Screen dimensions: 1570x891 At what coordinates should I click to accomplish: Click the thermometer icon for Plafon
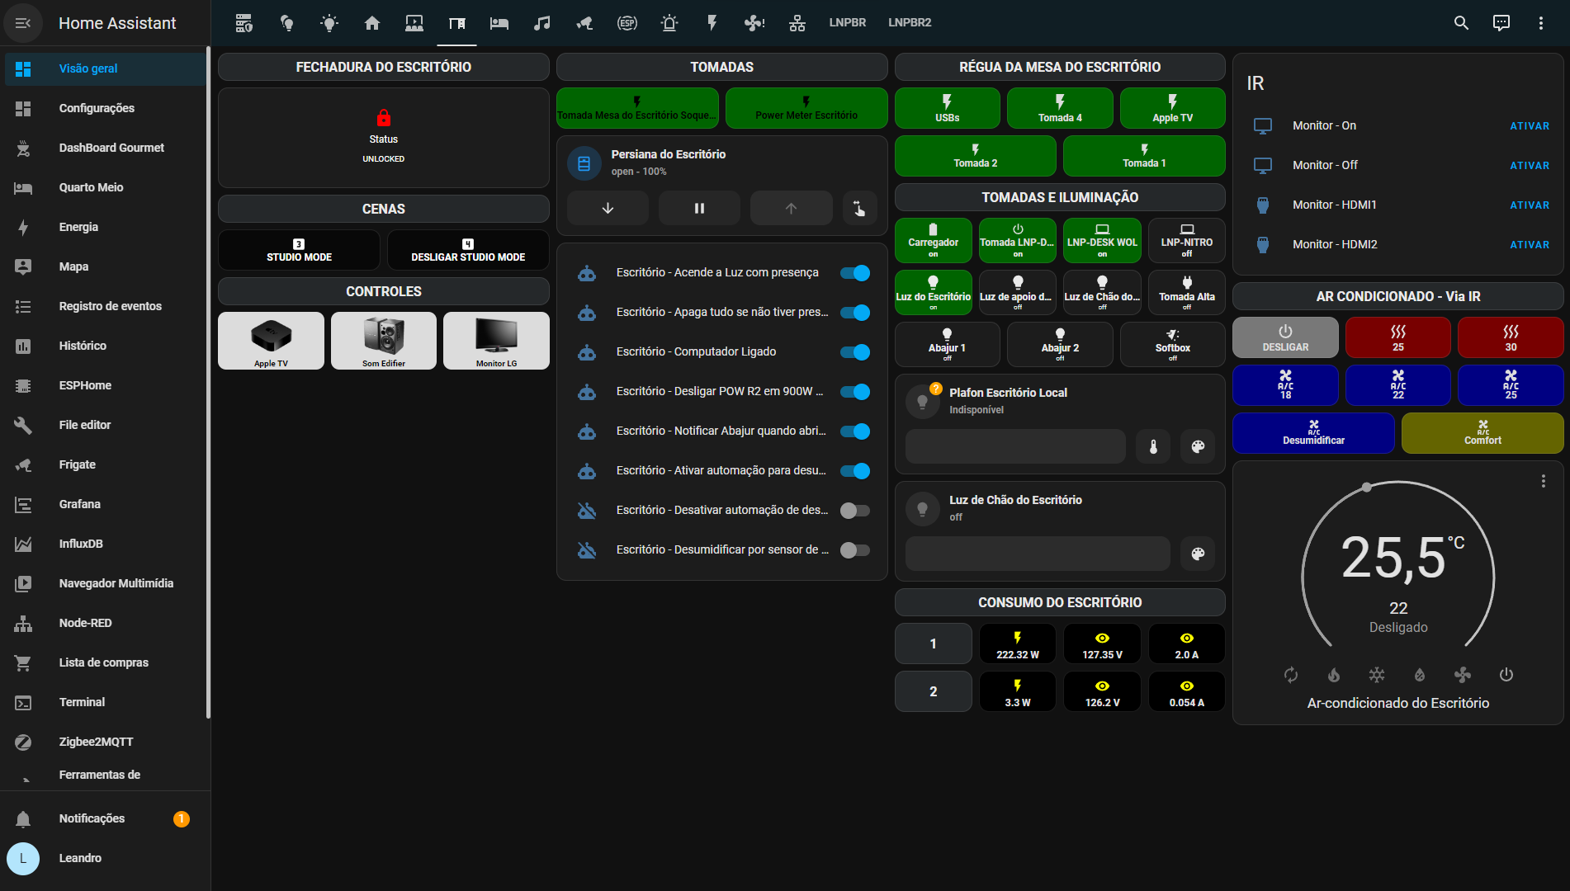(x=1153, y=447)
